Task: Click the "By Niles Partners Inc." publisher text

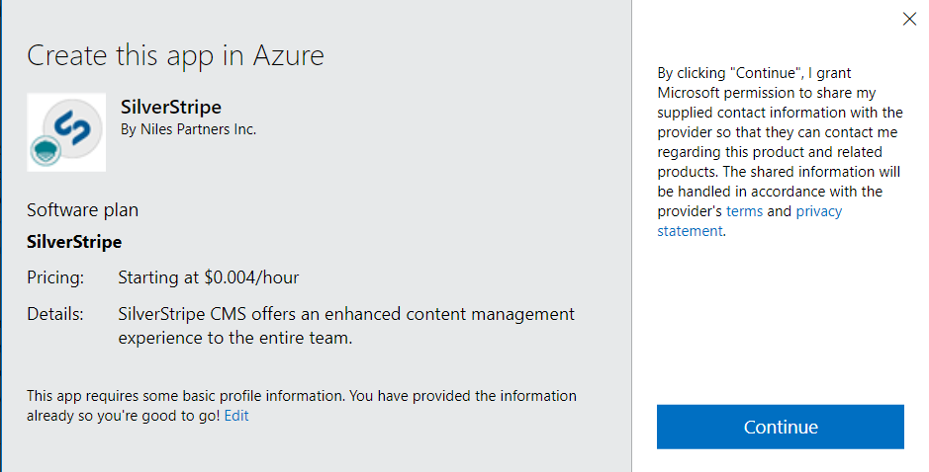Action: point(188,128)
